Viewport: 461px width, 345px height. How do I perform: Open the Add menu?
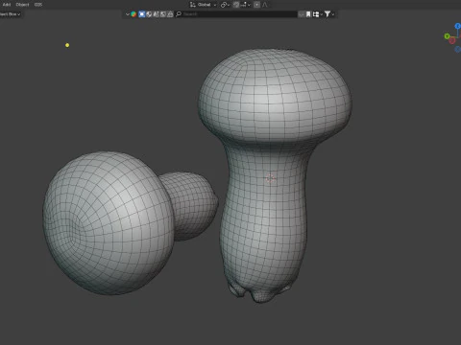point(7,5)
